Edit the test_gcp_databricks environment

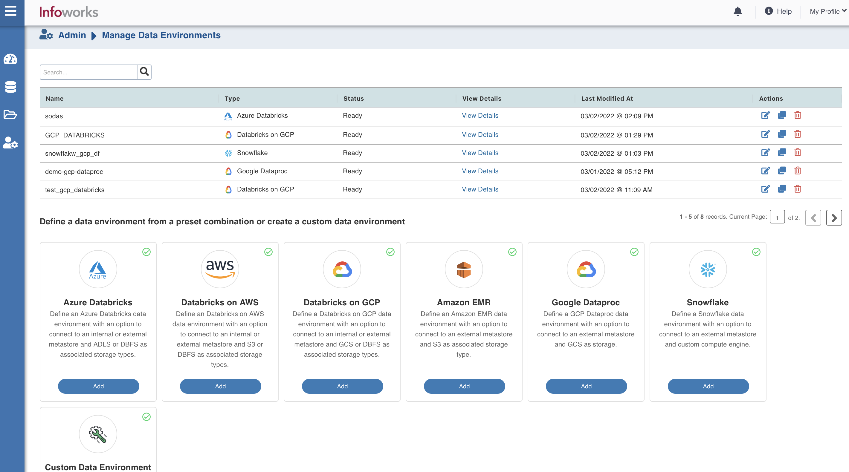point(765,189)
